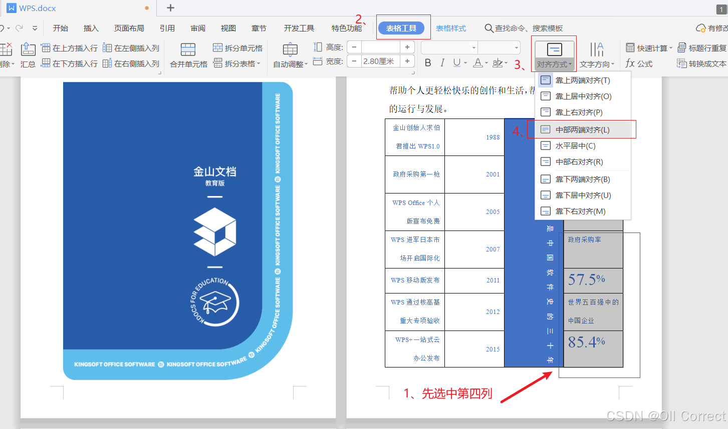Viewport: 728px width, 429px height.
Task: Click the table cell with year 2011
Action: point(474,280)
